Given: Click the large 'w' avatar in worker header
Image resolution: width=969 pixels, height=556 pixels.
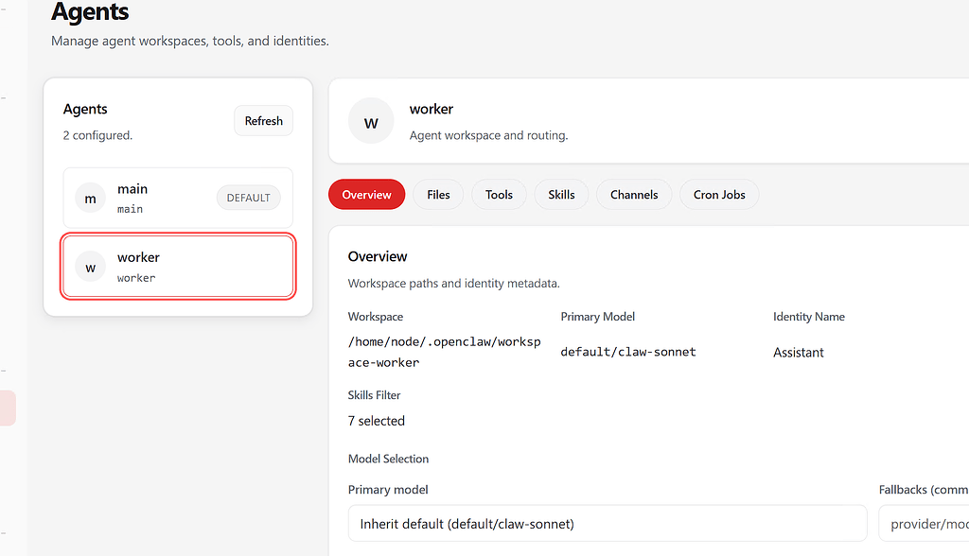Looking at the screenshot, I should (x=371, y=121).
